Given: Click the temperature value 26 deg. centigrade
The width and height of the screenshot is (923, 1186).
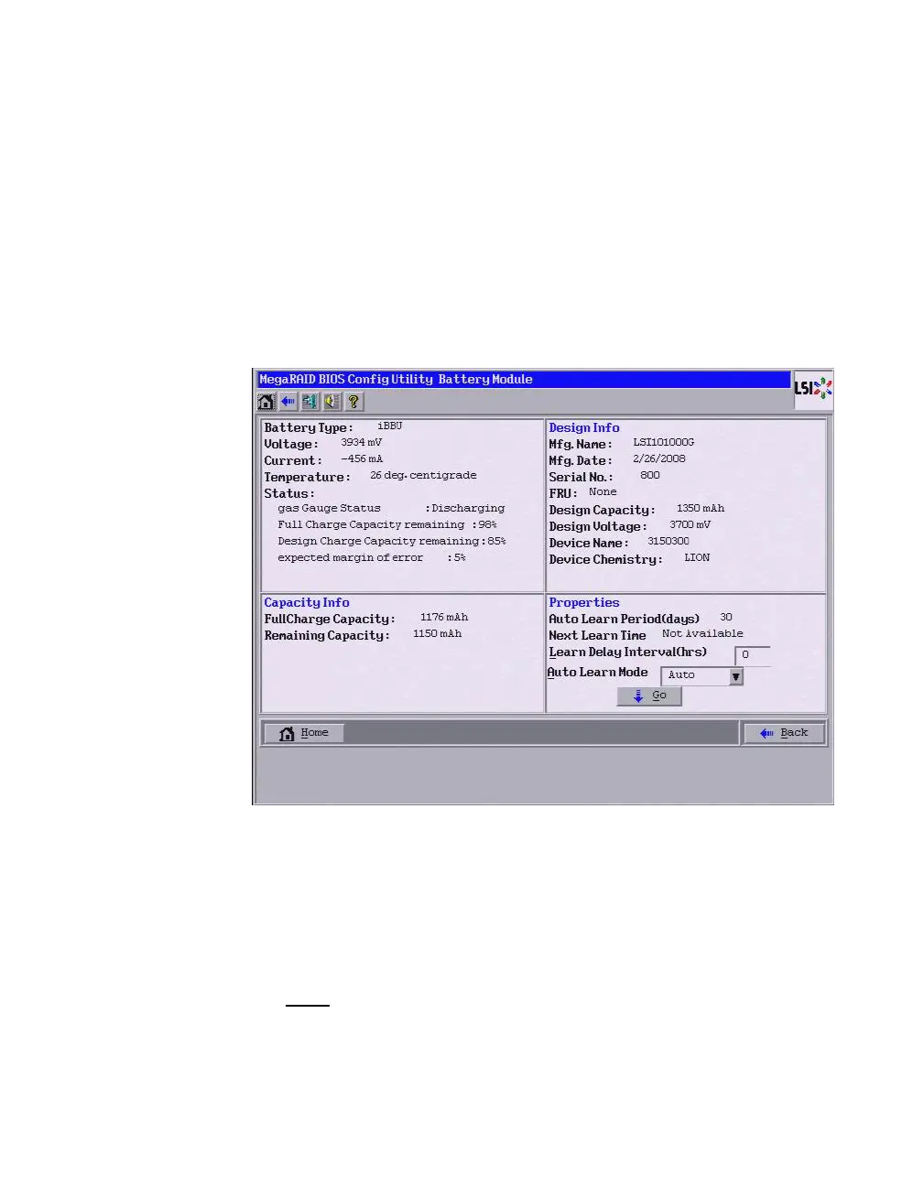Looking at the screenshot, I should pos(423,476).
